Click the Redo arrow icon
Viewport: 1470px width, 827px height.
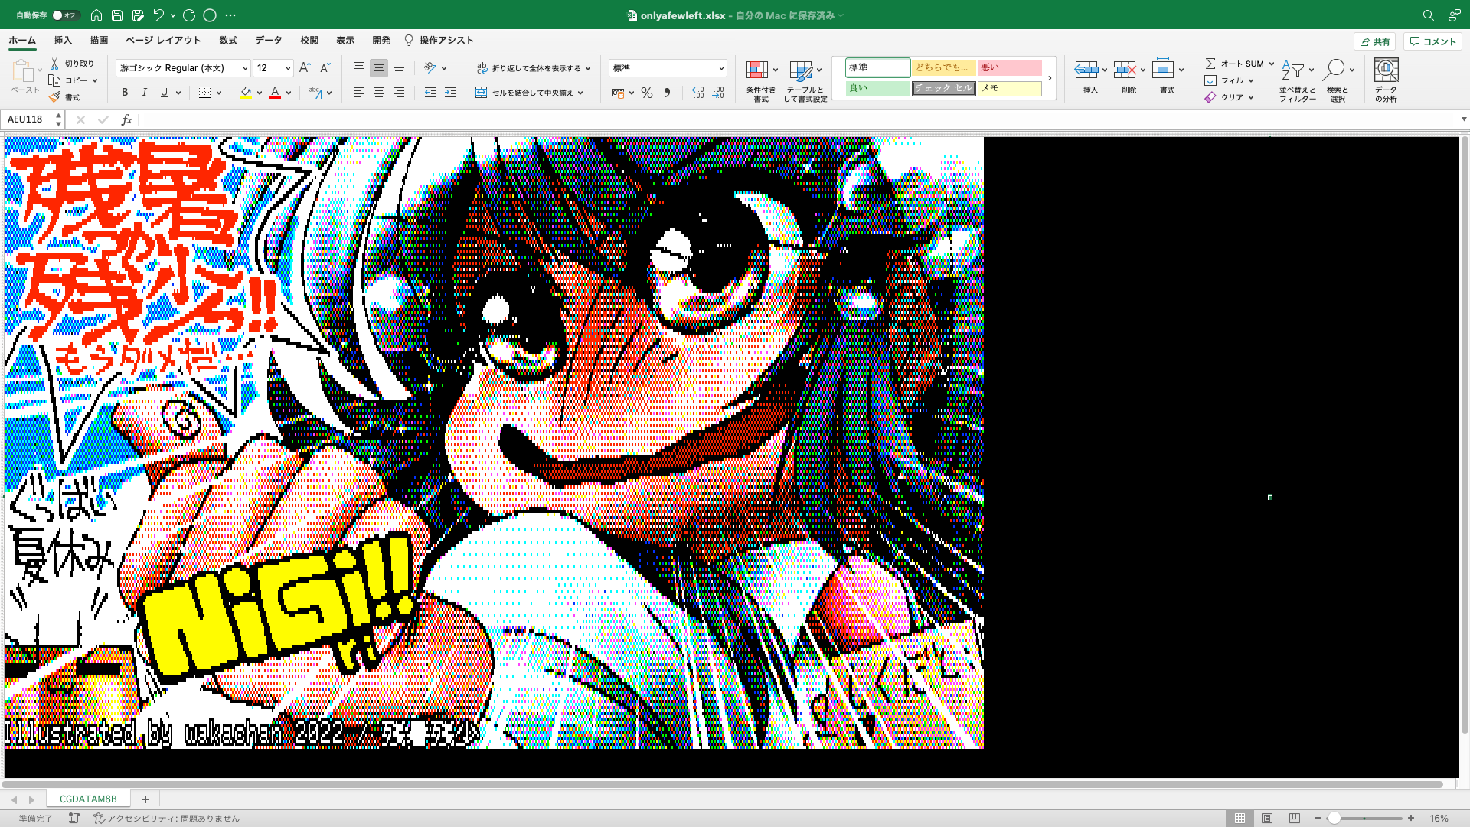(x=189, y=15)
